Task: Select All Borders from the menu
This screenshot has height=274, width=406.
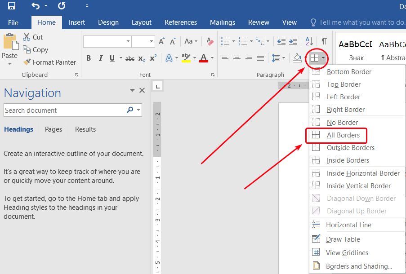Action: tap(357, 135)
